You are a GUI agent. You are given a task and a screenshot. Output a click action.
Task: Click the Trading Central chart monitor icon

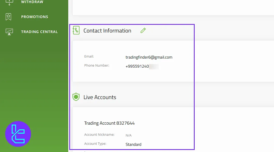9,32
